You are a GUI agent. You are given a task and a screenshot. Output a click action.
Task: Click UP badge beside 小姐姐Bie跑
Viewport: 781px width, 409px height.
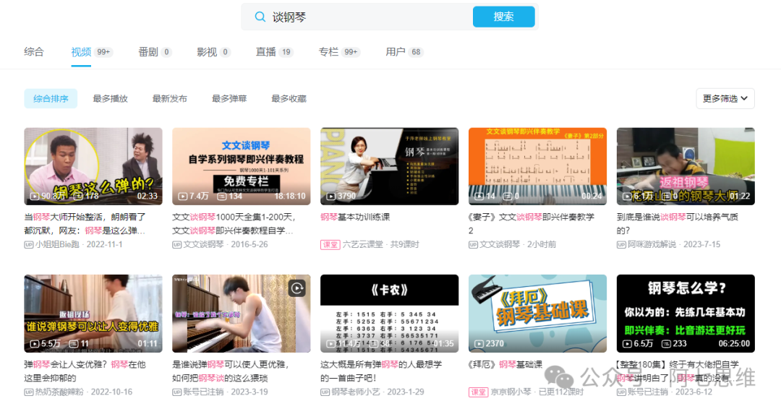(29, 244)
